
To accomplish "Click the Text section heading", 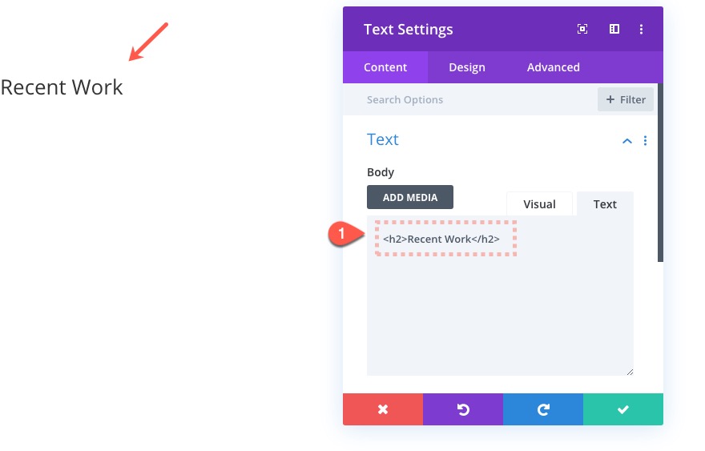I will [383, 139].
